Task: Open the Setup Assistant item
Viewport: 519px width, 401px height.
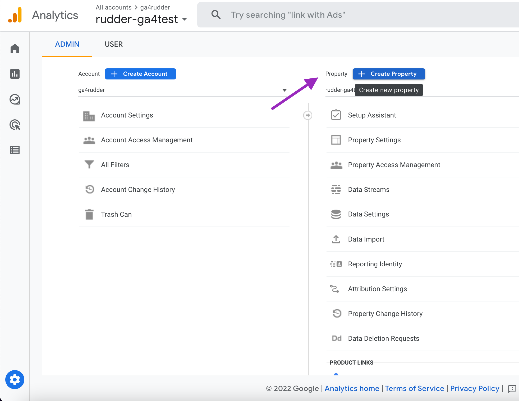Action: pos(372,115)
